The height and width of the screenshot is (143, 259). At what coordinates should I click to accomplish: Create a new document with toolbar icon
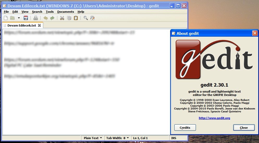tap(6, 18)
